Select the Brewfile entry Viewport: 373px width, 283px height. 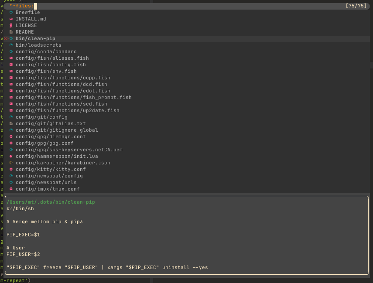pyautogui.click(x=28, y=12)
